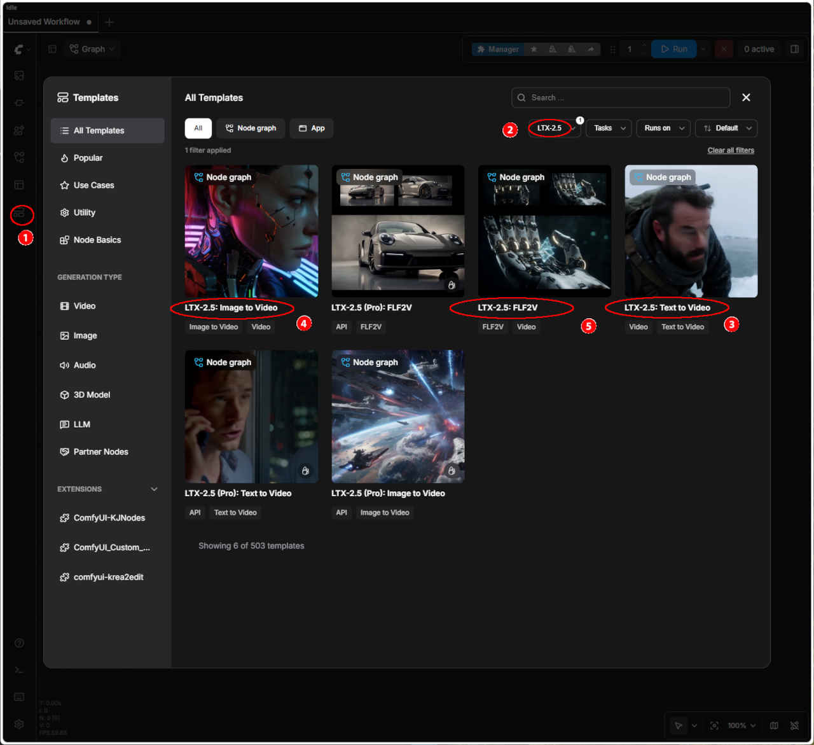
Task: Open the Run options dropdown arrow
Action: coord(703,49)
